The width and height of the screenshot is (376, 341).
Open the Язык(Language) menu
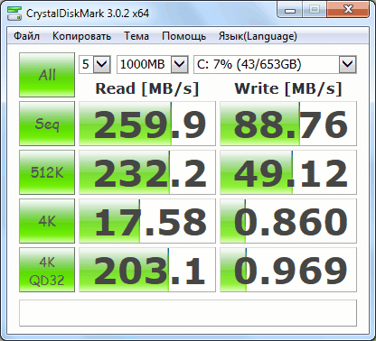(258, 36)
